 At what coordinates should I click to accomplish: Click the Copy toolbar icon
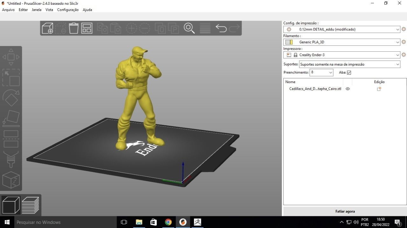tap(102, 28)
